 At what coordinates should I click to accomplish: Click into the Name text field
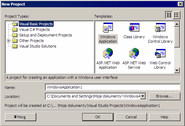pyautogui.click(x=113, y=87)
